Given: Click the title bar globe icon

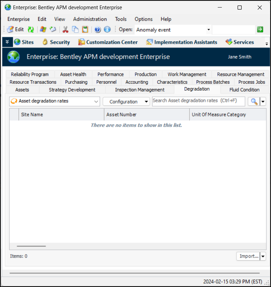Looking at the screenshot, I should click(8, 8).
